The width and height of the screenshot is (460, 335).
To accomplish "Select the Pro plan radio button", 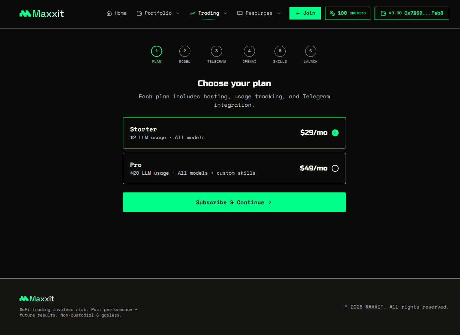I will click(x=335, y=168).
